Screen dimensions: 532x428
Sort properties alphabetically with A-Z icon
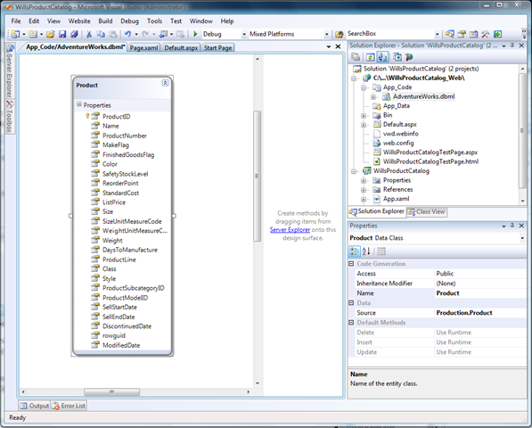[366, 251]
